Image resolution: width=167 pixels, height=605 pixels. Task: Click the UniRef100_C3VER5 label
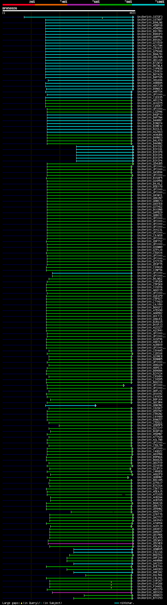[150, 380]
